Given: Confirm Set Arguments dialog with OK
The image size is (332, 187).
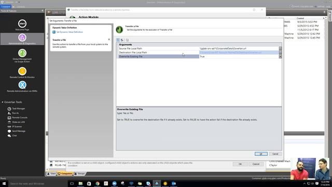Looking at the screenshot, I should click(261, 154).
